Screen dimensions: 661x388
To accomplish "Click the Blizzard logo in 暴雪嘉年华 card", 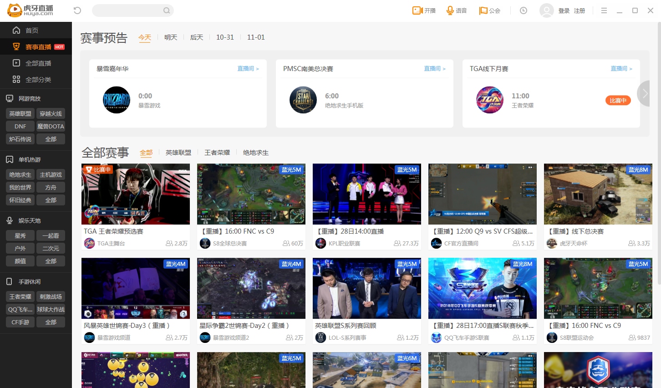I will point(117,100).
